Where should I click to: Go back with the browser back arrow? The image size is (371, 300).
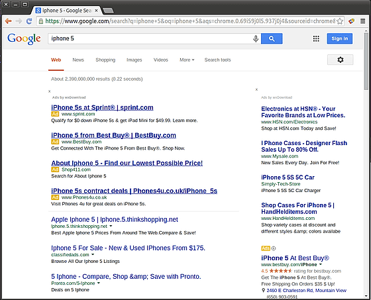(8, 21)
